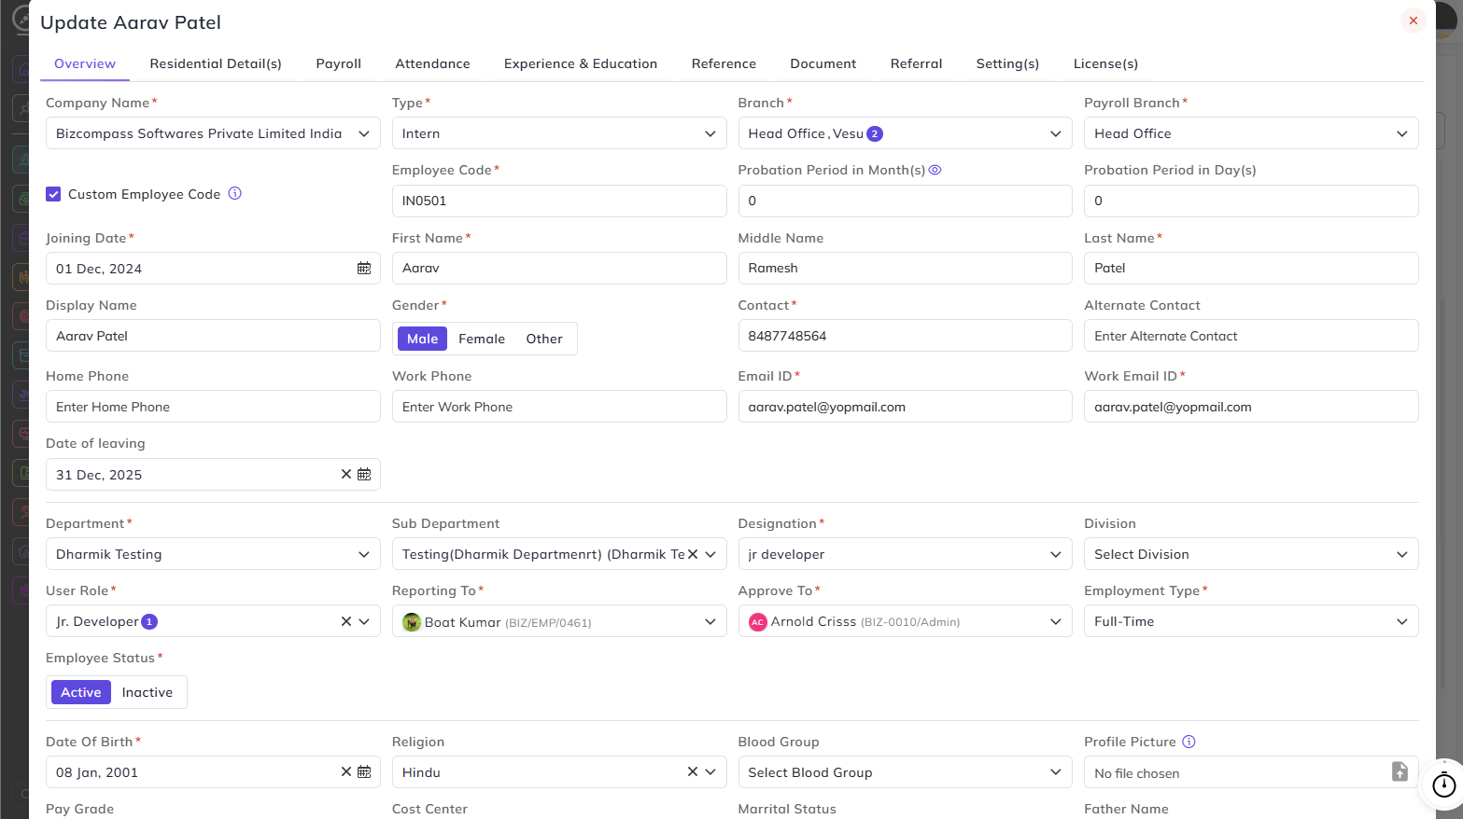
Task: Uncheck Custom Employee Code checkbox
Action: (x=53, y=194)
